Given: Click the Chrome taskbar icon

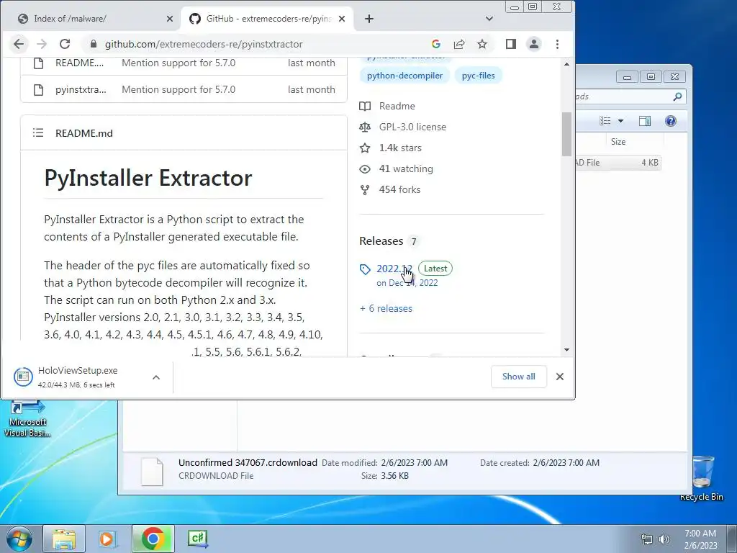Looking at the screenshot, I should pyautogui.click(x=153, y=539).
